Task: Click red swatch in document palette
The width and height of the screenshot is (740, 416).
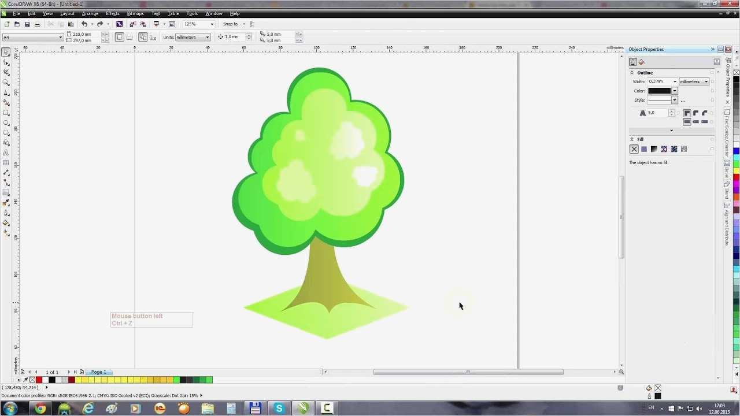Action: pyautogui.click(x=39, y=380)
